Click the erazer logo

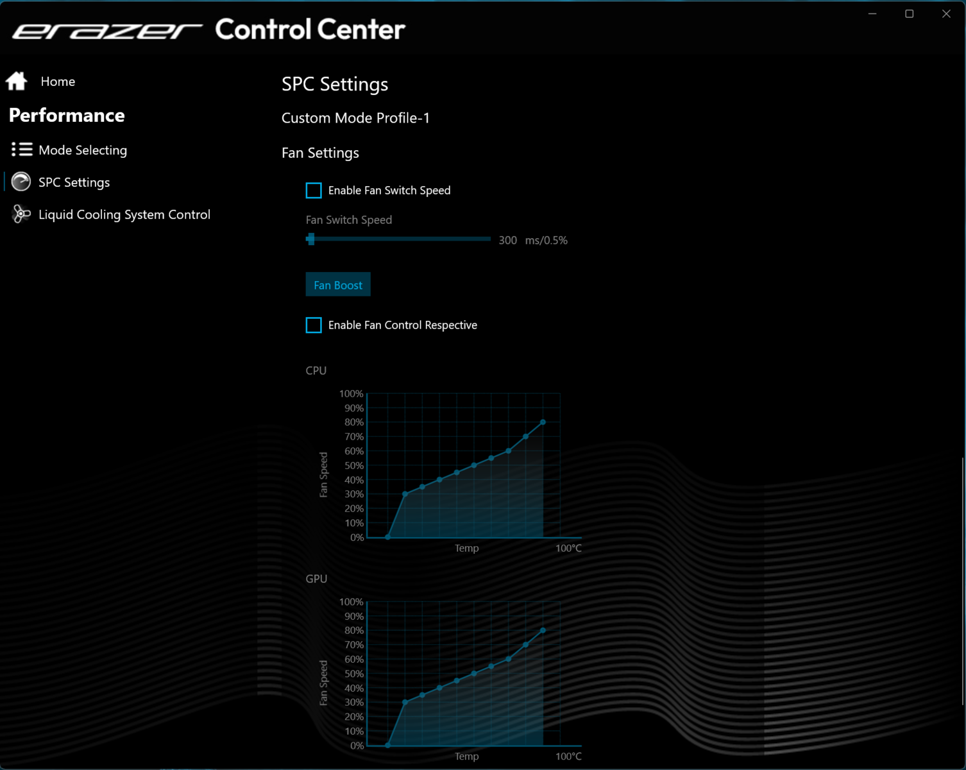tap(107, 31)
